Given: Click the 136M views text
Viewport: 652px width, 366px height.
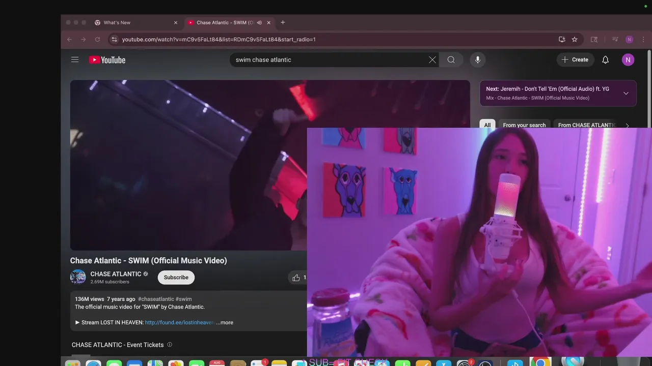Looking at the screenshot, I should pyautogui.click(x=90, y=299).
